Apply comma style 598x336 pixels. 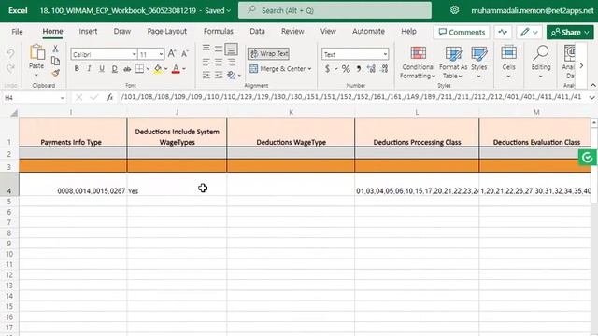[359, 69]
